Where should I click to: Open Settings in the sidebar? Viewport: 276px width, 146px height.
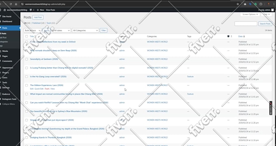[x=6, y=88]
